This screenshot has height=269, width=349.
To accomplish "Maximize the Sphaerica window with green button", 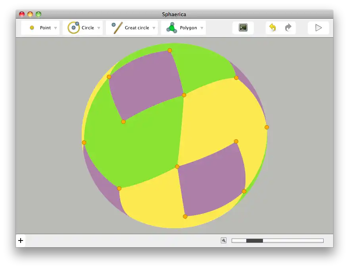I will [38, 14].
